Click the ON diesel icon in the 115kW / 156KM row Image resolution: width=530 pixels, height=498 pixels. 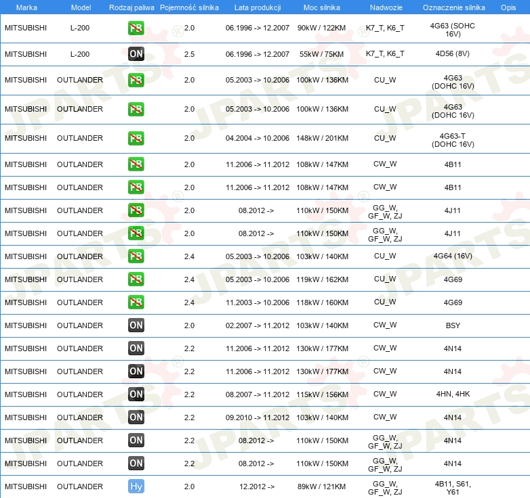point(136,394)
